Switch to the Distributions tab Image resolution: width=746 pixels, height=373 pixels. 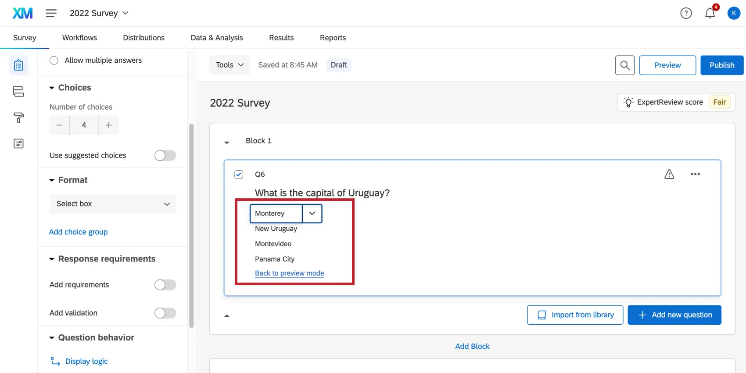click(x=143, y=38)
